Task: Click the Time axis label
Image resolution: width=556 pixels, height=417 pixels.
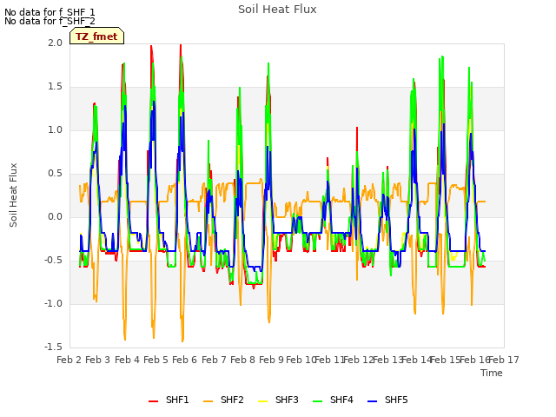Action: pyautogui.click(x=492, y=373)
